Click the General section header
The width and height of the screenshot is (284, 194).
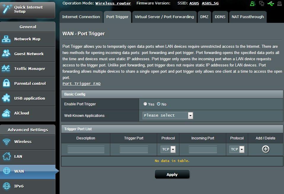click(28, 27)
